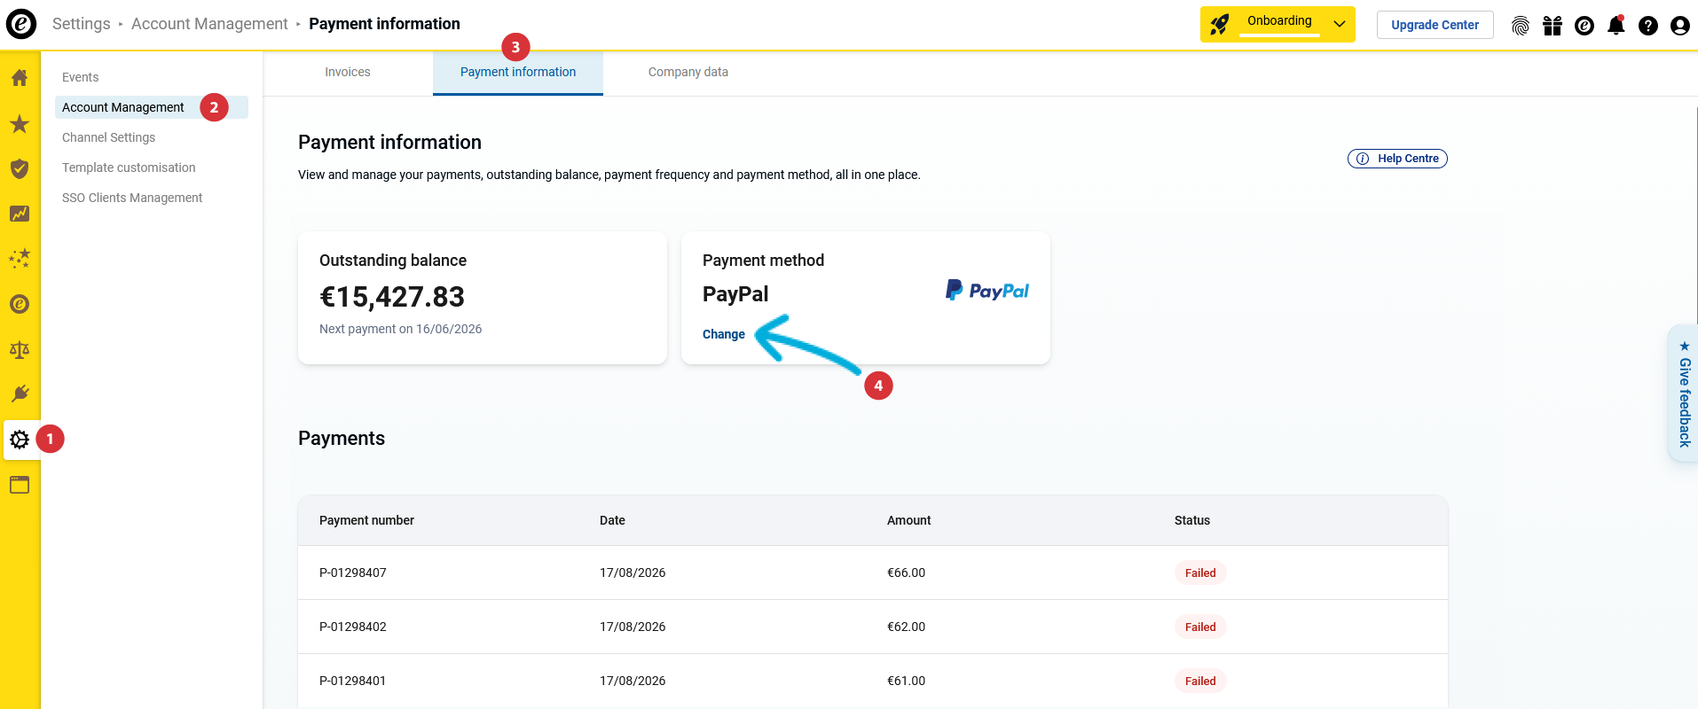Click the Failed status for P-01298401
Screen dimensions: 1698x709
coord(1200,681)
